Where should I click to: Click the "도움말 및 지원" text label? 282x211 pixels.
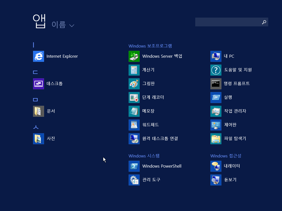tap(238, 70)
